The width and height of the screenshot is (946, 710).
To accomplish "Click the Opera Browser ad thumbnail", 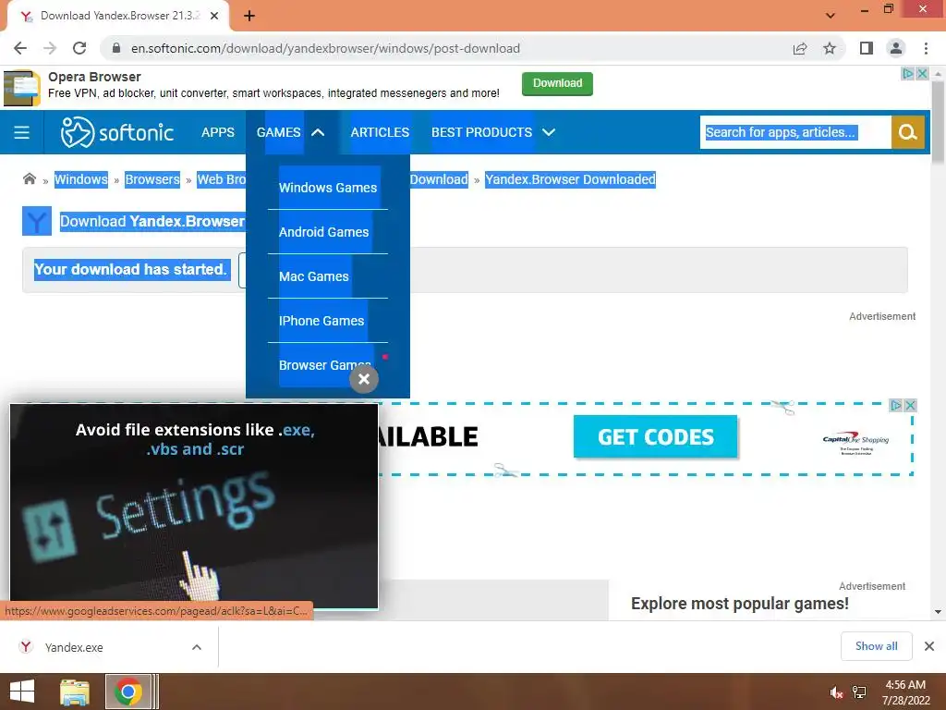I will [x=22, y=88].
